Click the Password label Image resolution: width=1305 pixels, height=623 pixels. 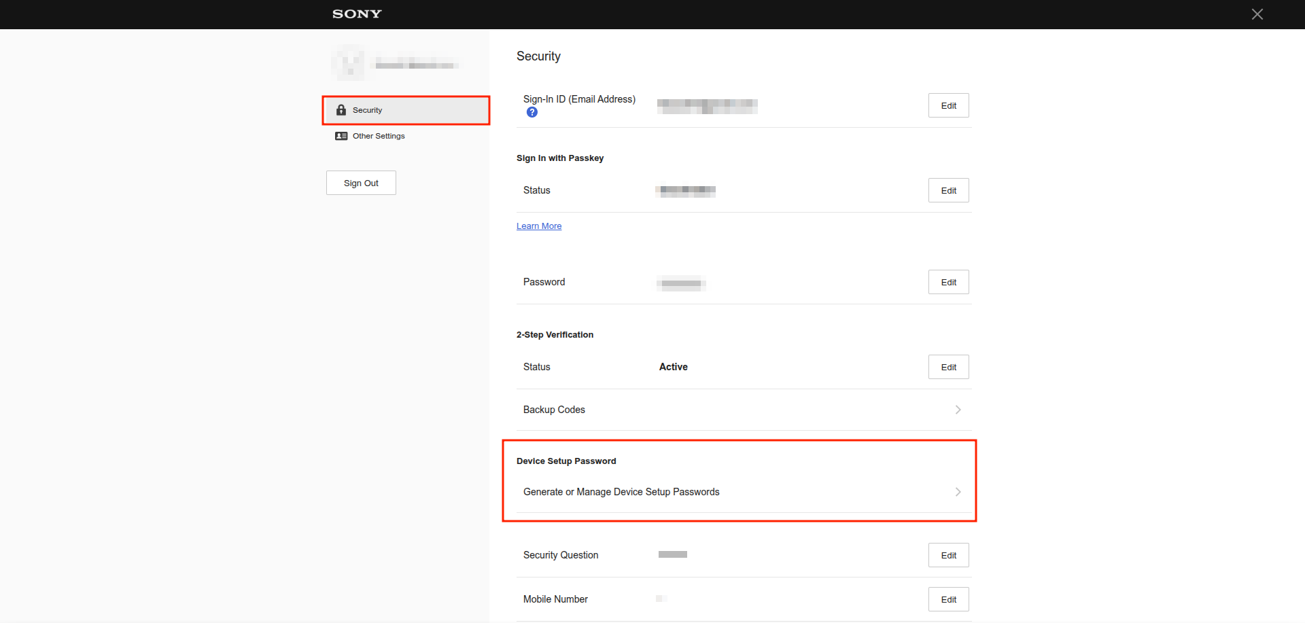click(544, 282)
